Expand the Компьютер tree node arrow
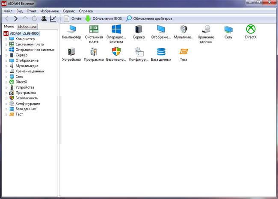Screen dimensions: 278x199 pyautogui.click(x=6, y=39)
